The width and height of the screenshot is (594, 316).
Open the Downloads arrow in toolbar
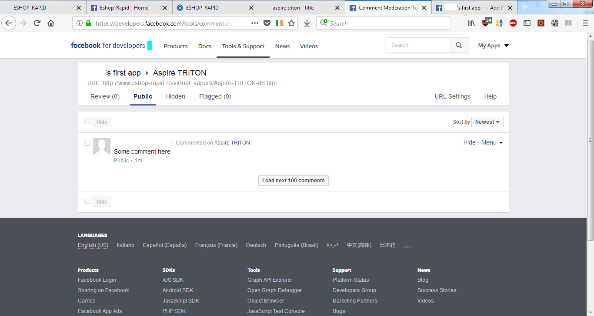tap(307, 23)
